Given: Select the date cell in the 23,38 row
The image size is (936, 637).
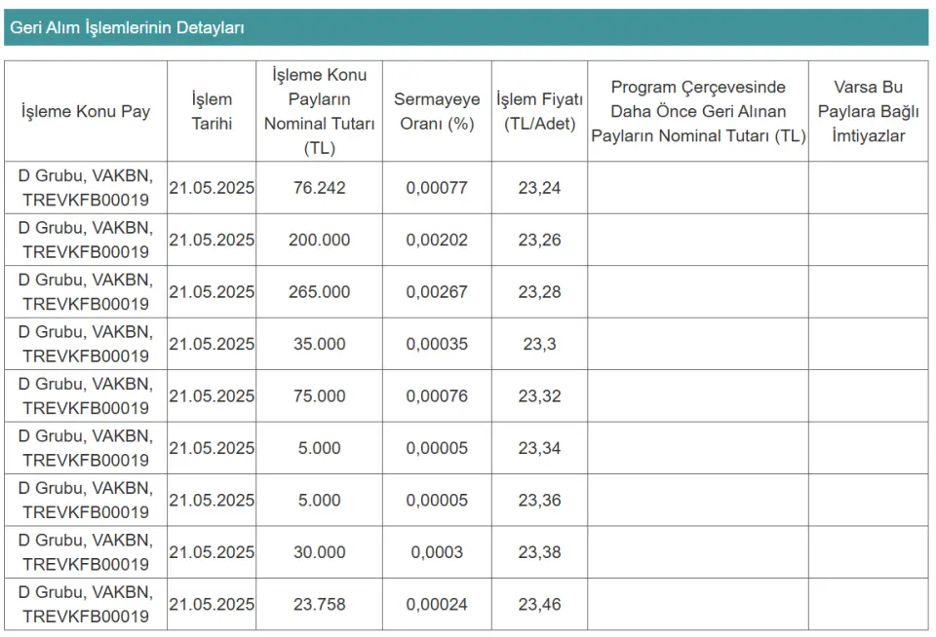Looking at the screenshot, I should tap(212, 552).
